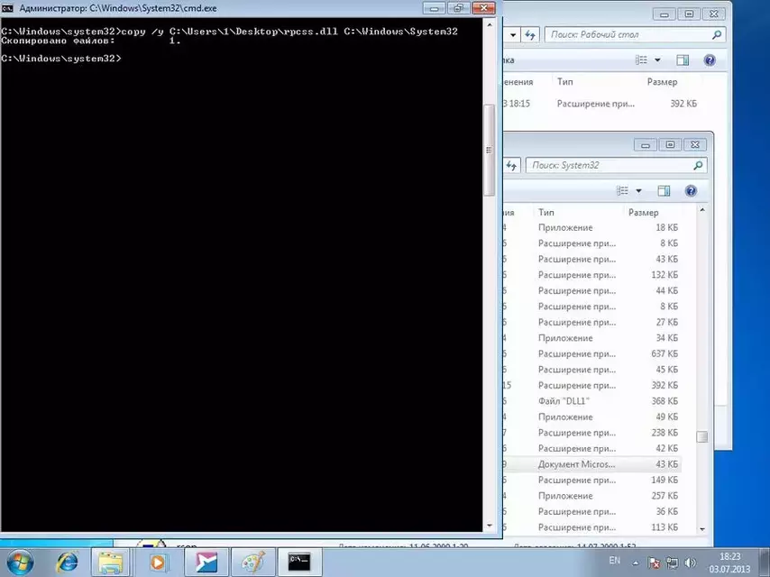Click search magnifier in System32 window
Screen dimensions: 770x577
[698, 166]
